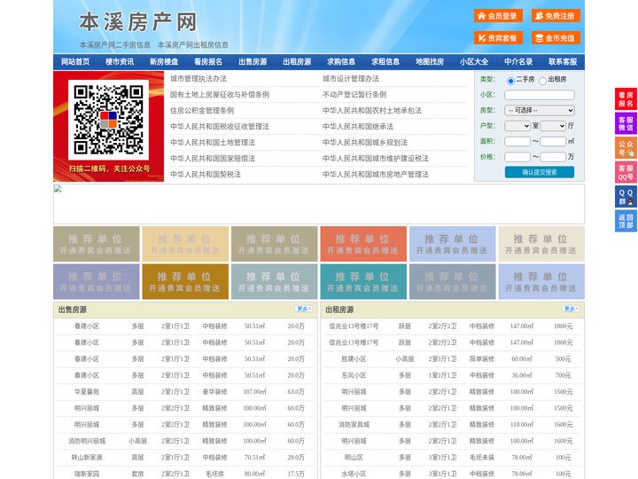This screenshot has height=479, width=638.
Task: Open 不动产登记暂行条例 link
Action: [354, 95]
